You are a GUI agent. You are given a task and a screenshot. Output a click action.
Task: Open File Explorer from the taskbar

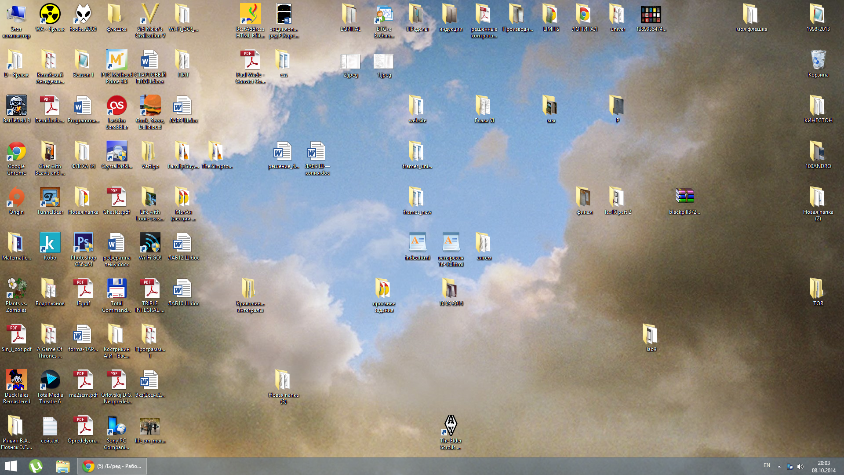pos(62,466)
